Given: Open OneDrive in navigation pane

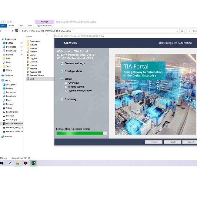Looking at the screenshot, I should tap(7, 75).
